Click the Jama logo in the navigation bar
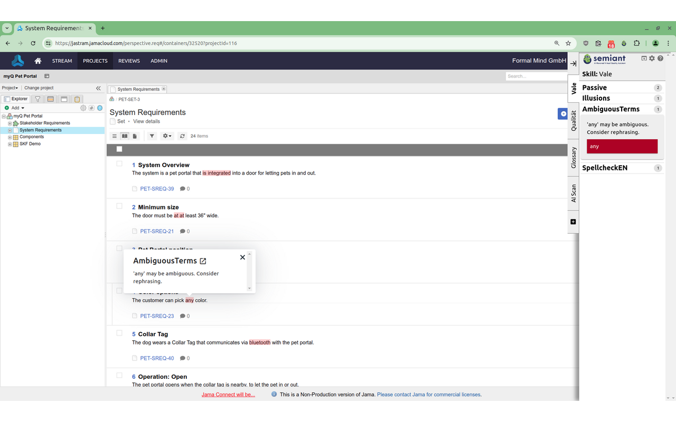The height and width of the screenshot is (422, 676). click(18, 61)
